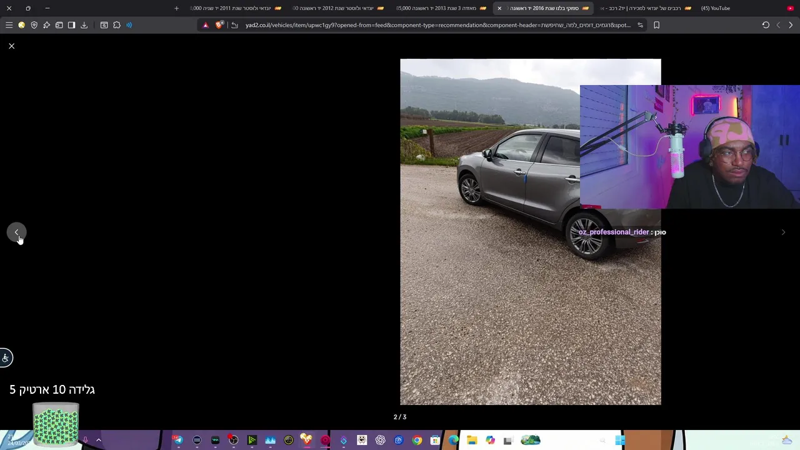This screenshot has width=800, height=450.
Task: Switch to the Hyundai Veloster 2011 tab
Action: 235,8
